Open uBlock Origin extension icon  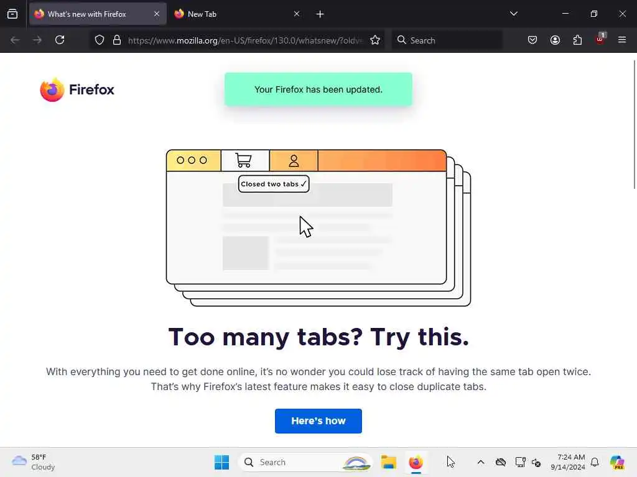click(x=600, y=39)
